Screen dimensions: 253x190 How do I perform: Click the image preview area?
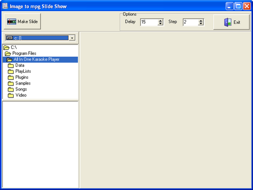coord(165,110)
